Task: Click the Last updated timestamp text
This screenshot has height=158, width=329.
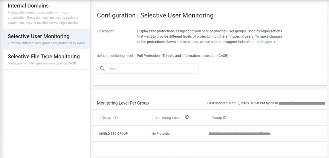Action: tap(238, 103)
